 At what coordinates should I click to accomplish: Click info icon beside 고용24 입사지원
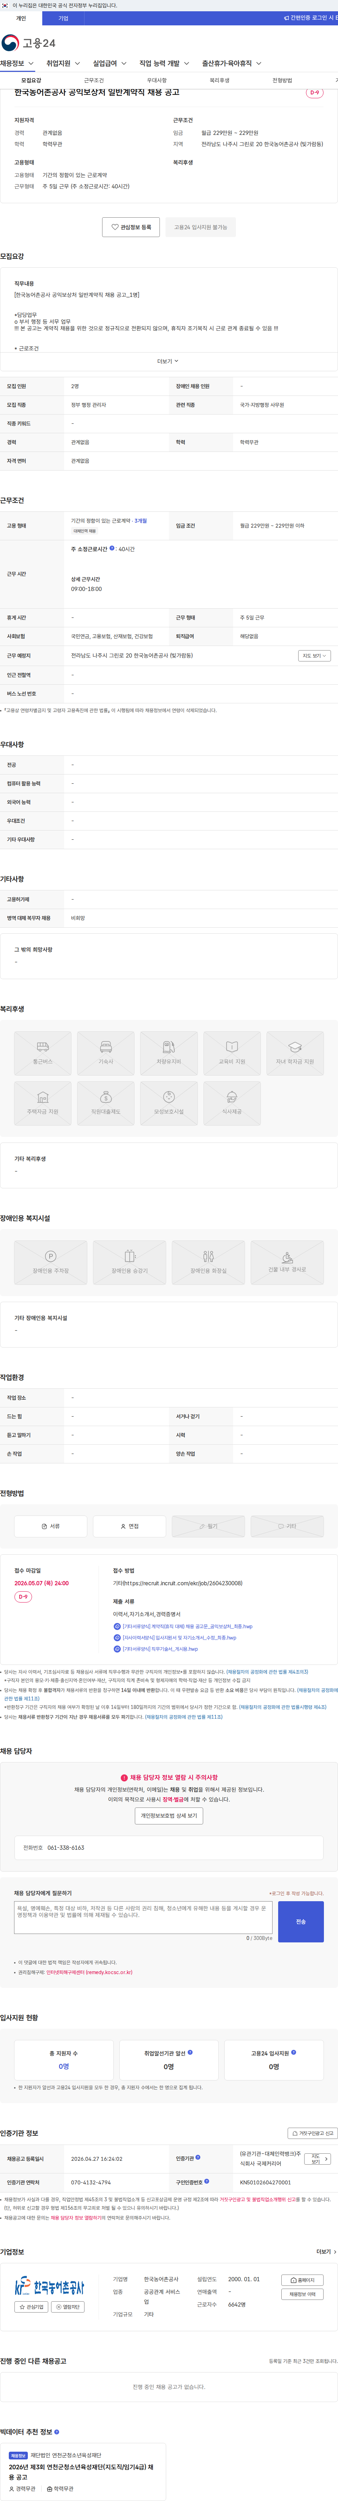293,2052
